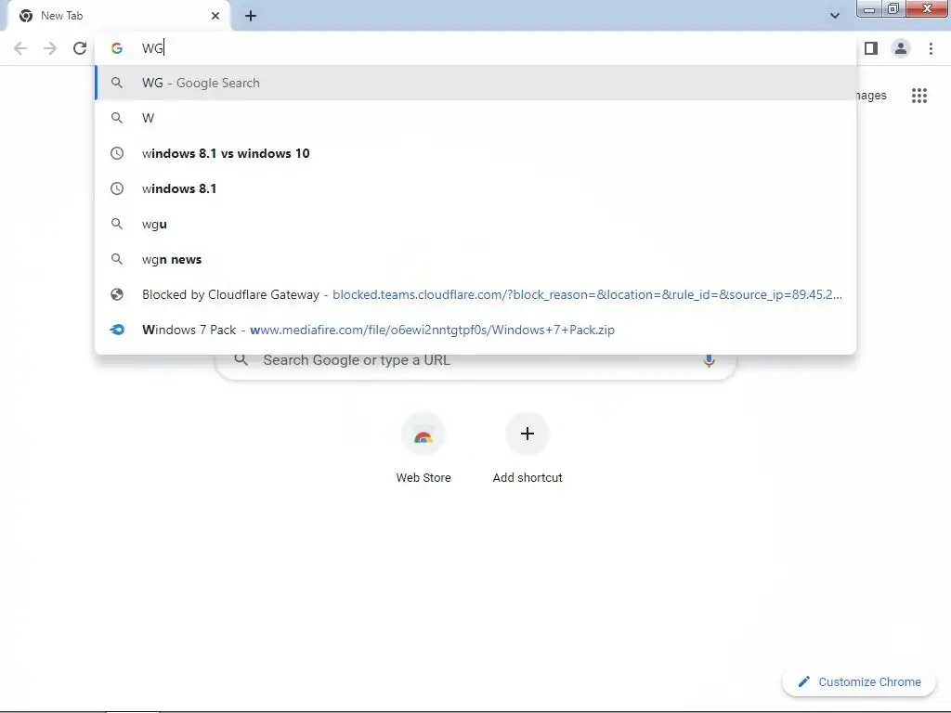Click clock icon beside 'windows 8.1 vs windows 10'
This screenshot has width=951, height=713.
[x=117, y=153]
